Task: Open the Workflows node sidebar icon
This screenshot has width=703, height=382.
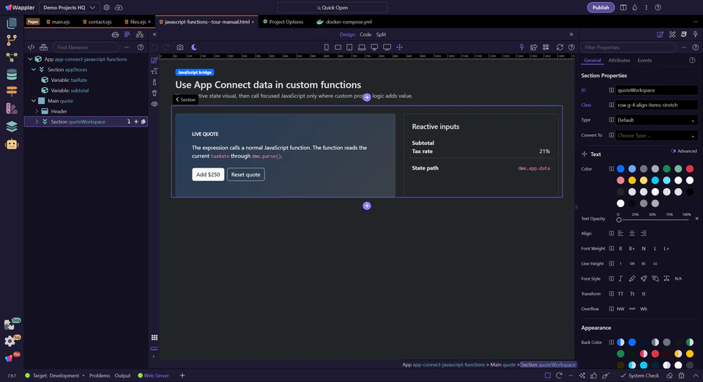Action: pos(12,57)
